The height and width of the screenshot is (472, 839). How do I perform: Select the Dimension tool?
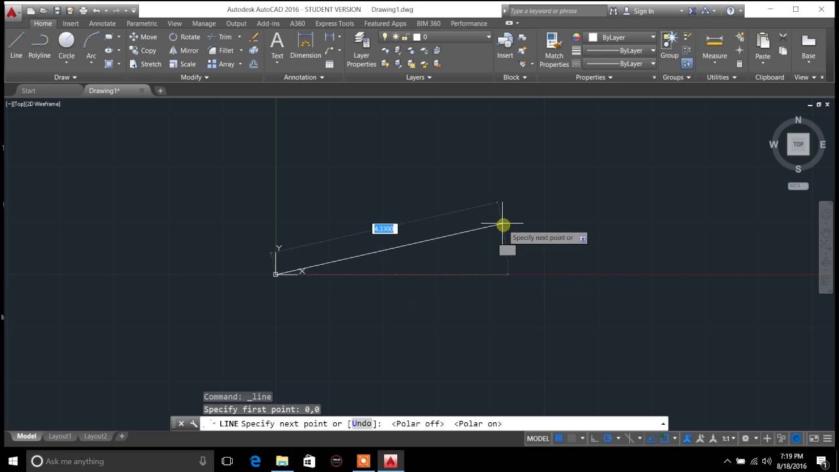coord(305,46)
